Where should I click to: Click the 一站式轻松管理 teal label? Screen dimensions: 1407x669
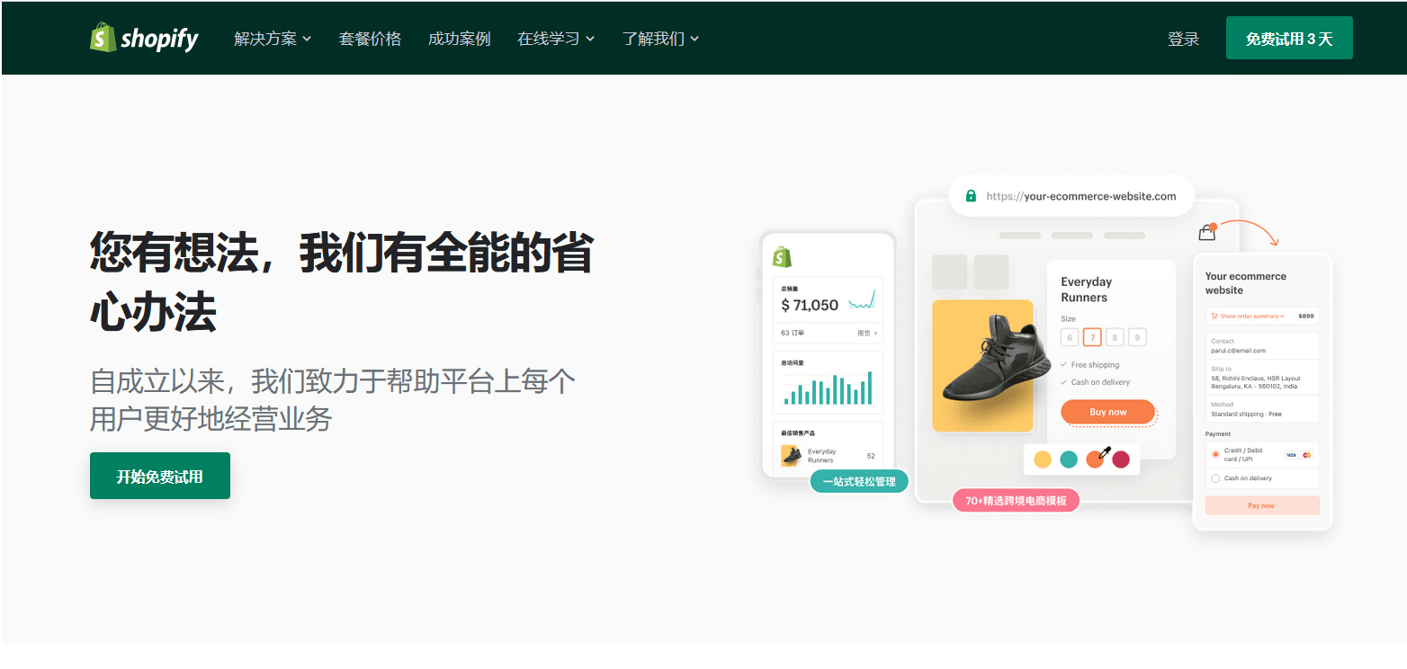coord(859,481)
